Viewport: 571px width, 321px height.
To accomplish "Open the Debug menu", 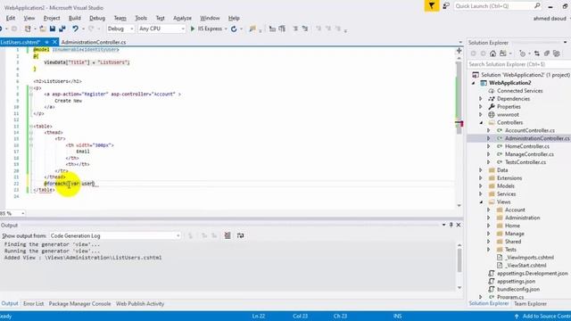I will pos(97,18).
